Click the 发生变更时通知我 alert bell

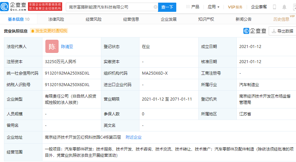point(33,31)
